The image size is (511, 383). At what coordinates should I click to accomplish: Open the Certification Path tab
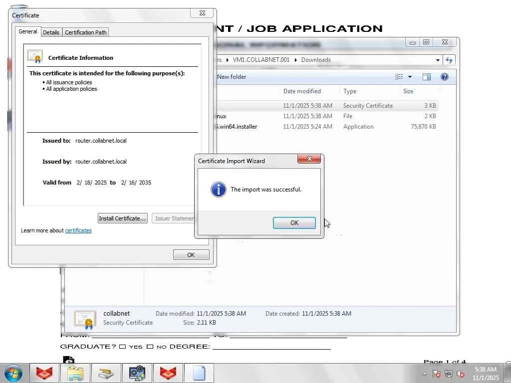pyautogui.click(x=86, y=32)
